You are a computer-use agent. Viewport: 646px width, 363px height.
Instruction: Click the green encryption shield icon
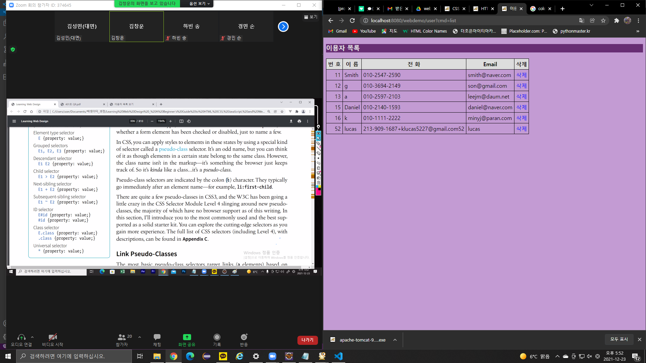coord(13,49)
